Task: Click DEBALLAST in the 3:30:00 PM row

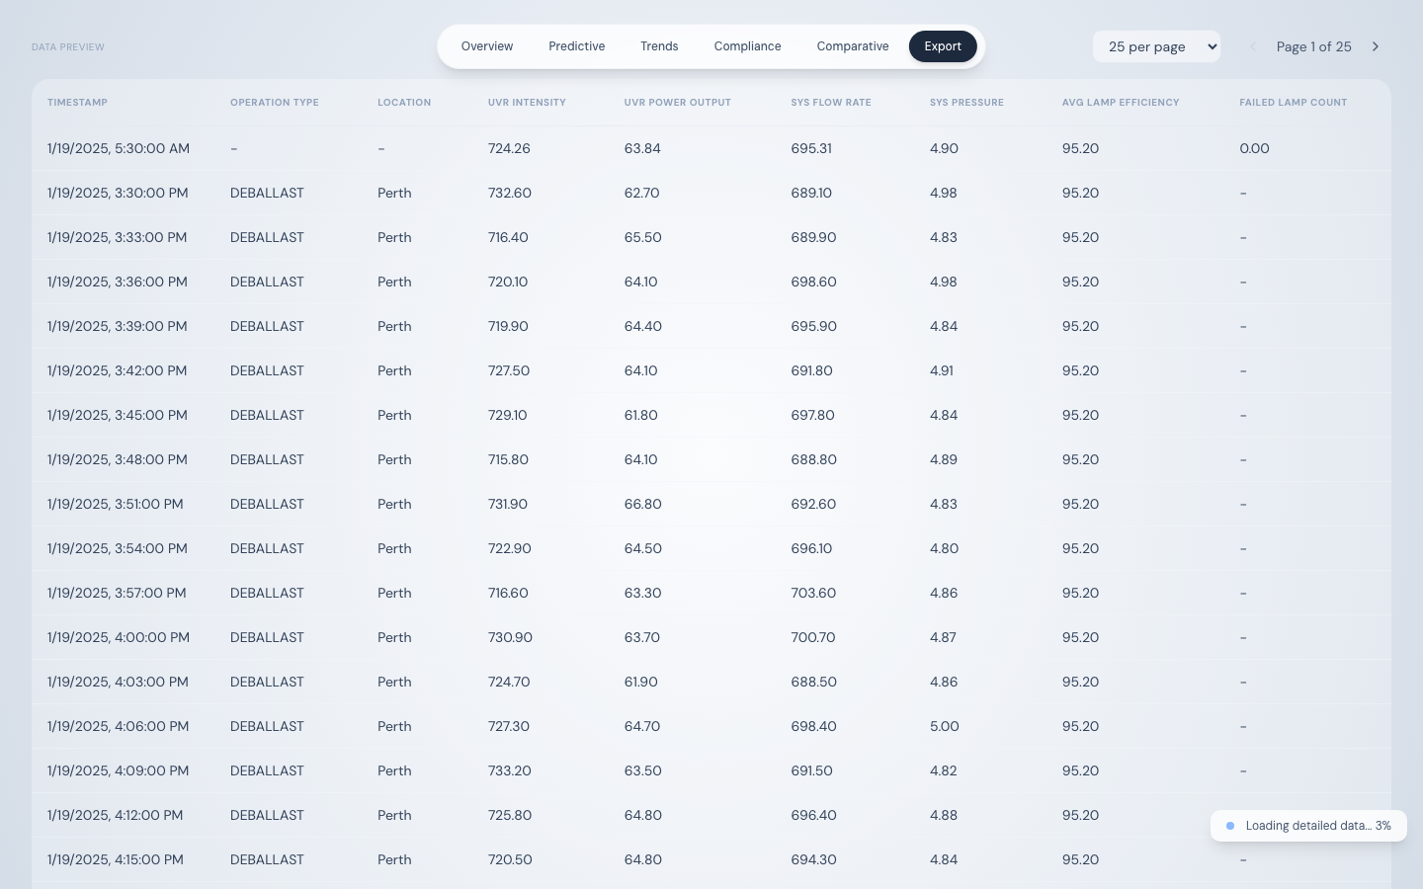Action: (x=267, y=193)
